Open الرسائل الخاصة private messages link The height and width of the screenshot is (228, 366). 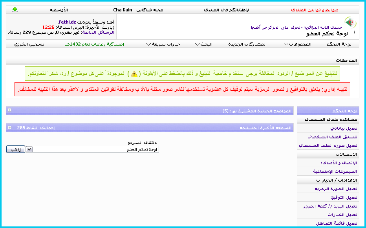click(98, 33)
